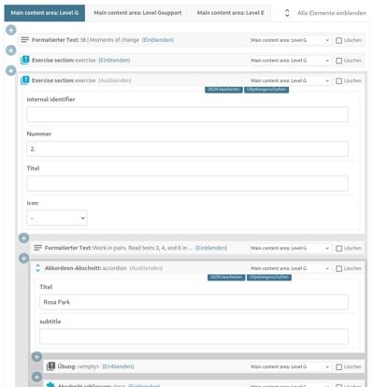Click Objekteigenschaften button under Akkordeon-Abschnitt
374x387 pixels.
pos(269,278)
